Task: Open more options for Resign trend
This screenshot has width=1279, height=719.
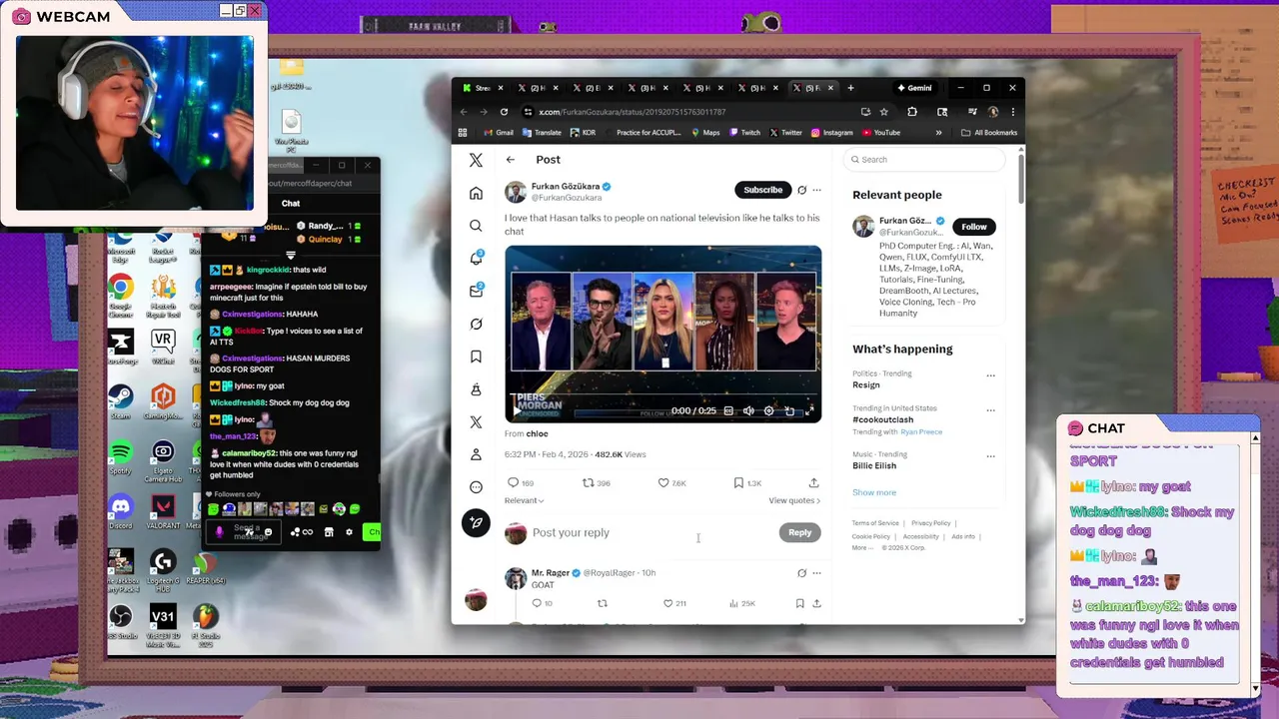Action: coord(990,375)
